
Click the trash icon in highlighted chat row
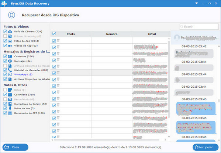click(58, 73)
